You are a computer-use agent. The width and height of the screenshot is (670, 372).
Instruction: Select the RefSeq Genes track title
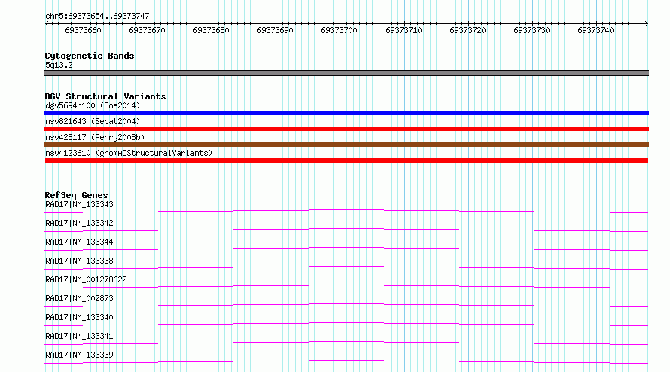coord(76,195)
